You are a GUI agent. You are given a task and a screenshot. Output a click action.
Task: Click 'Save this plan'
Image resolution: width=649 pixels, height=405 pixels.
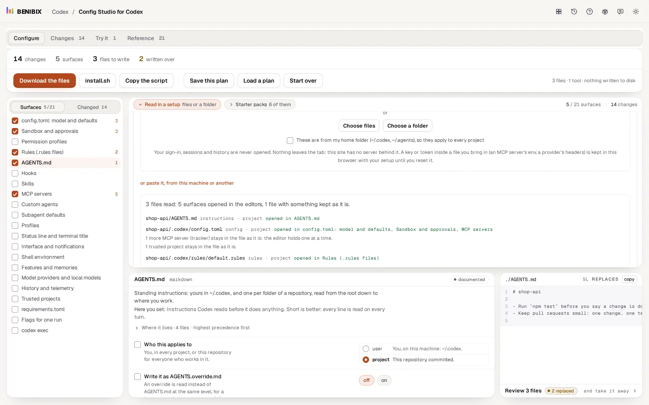coord(209,81)
